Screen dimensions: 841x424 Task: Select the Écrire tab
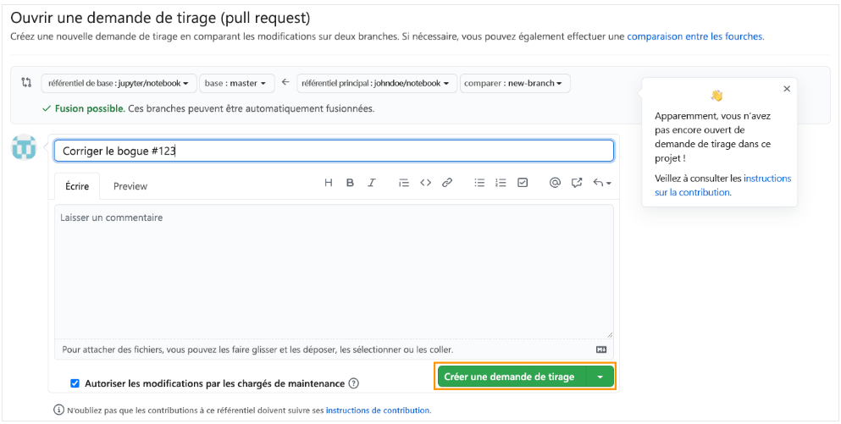coord(77,186)
